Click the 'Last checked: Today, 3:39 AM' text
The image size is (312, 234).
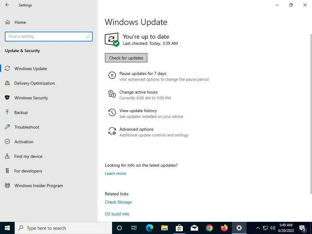click(x=151, y=43)
